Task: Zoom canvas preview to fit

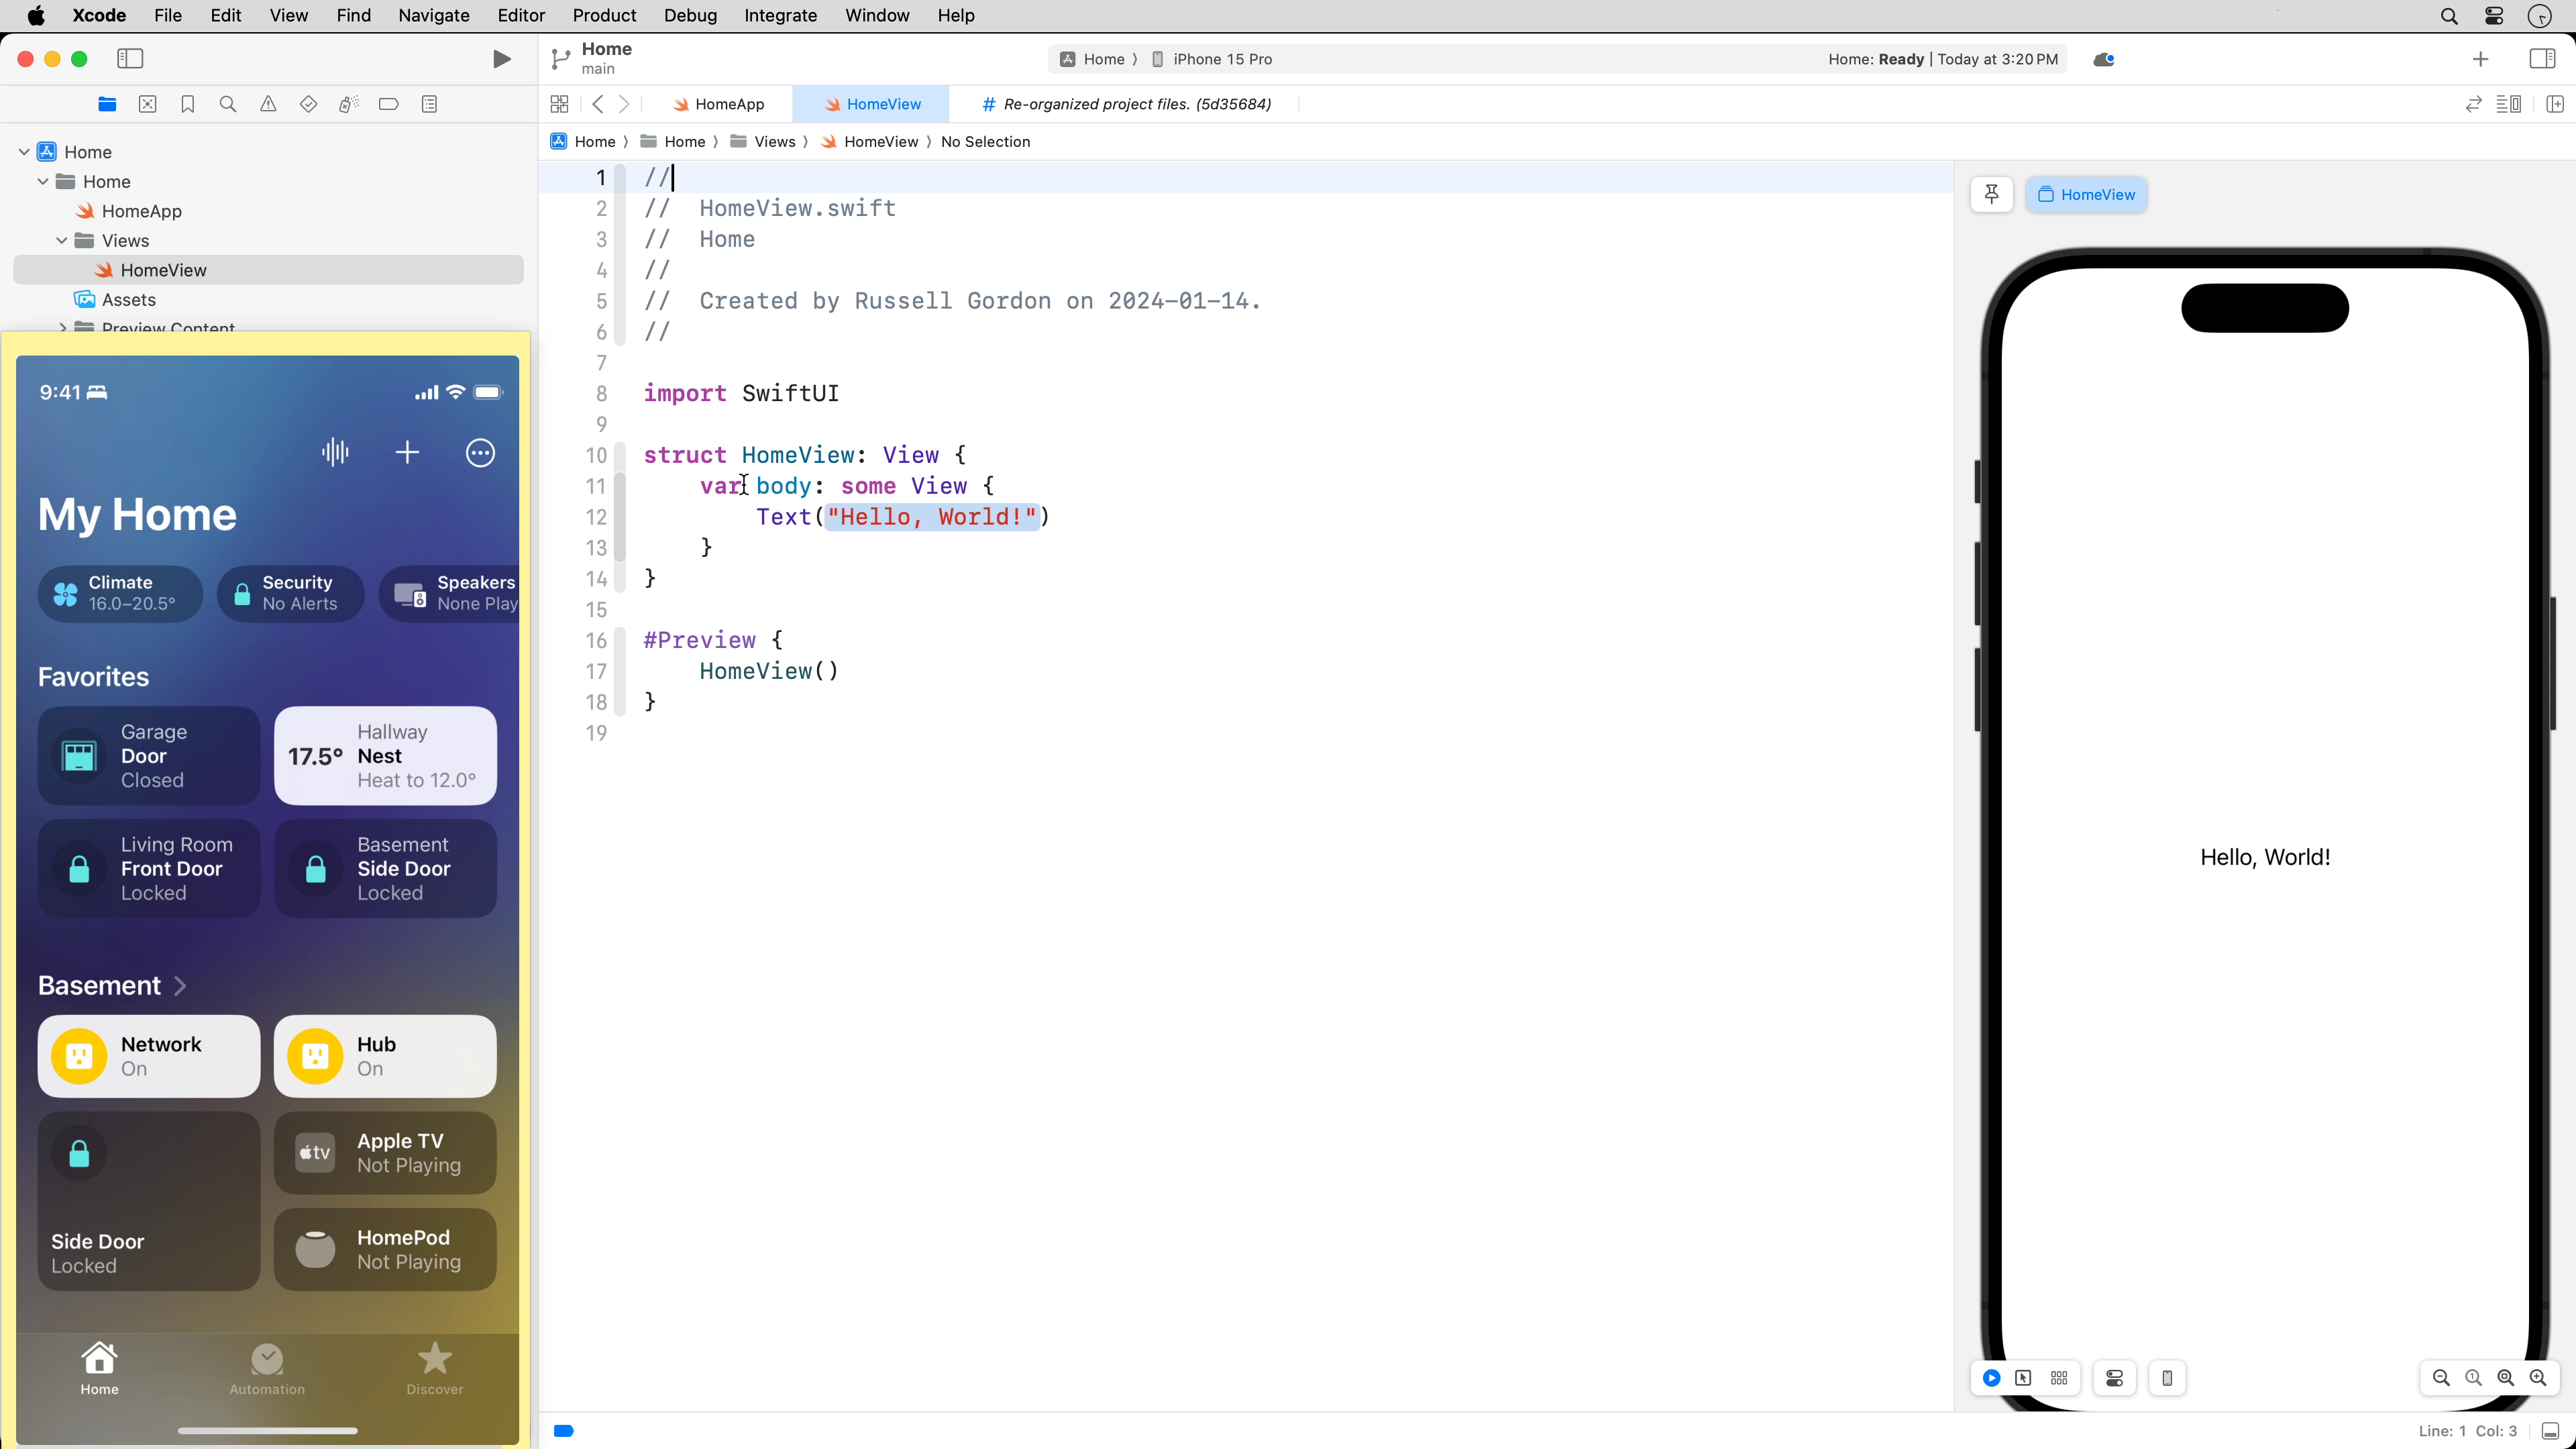Action: [x=2506, y=1378]
